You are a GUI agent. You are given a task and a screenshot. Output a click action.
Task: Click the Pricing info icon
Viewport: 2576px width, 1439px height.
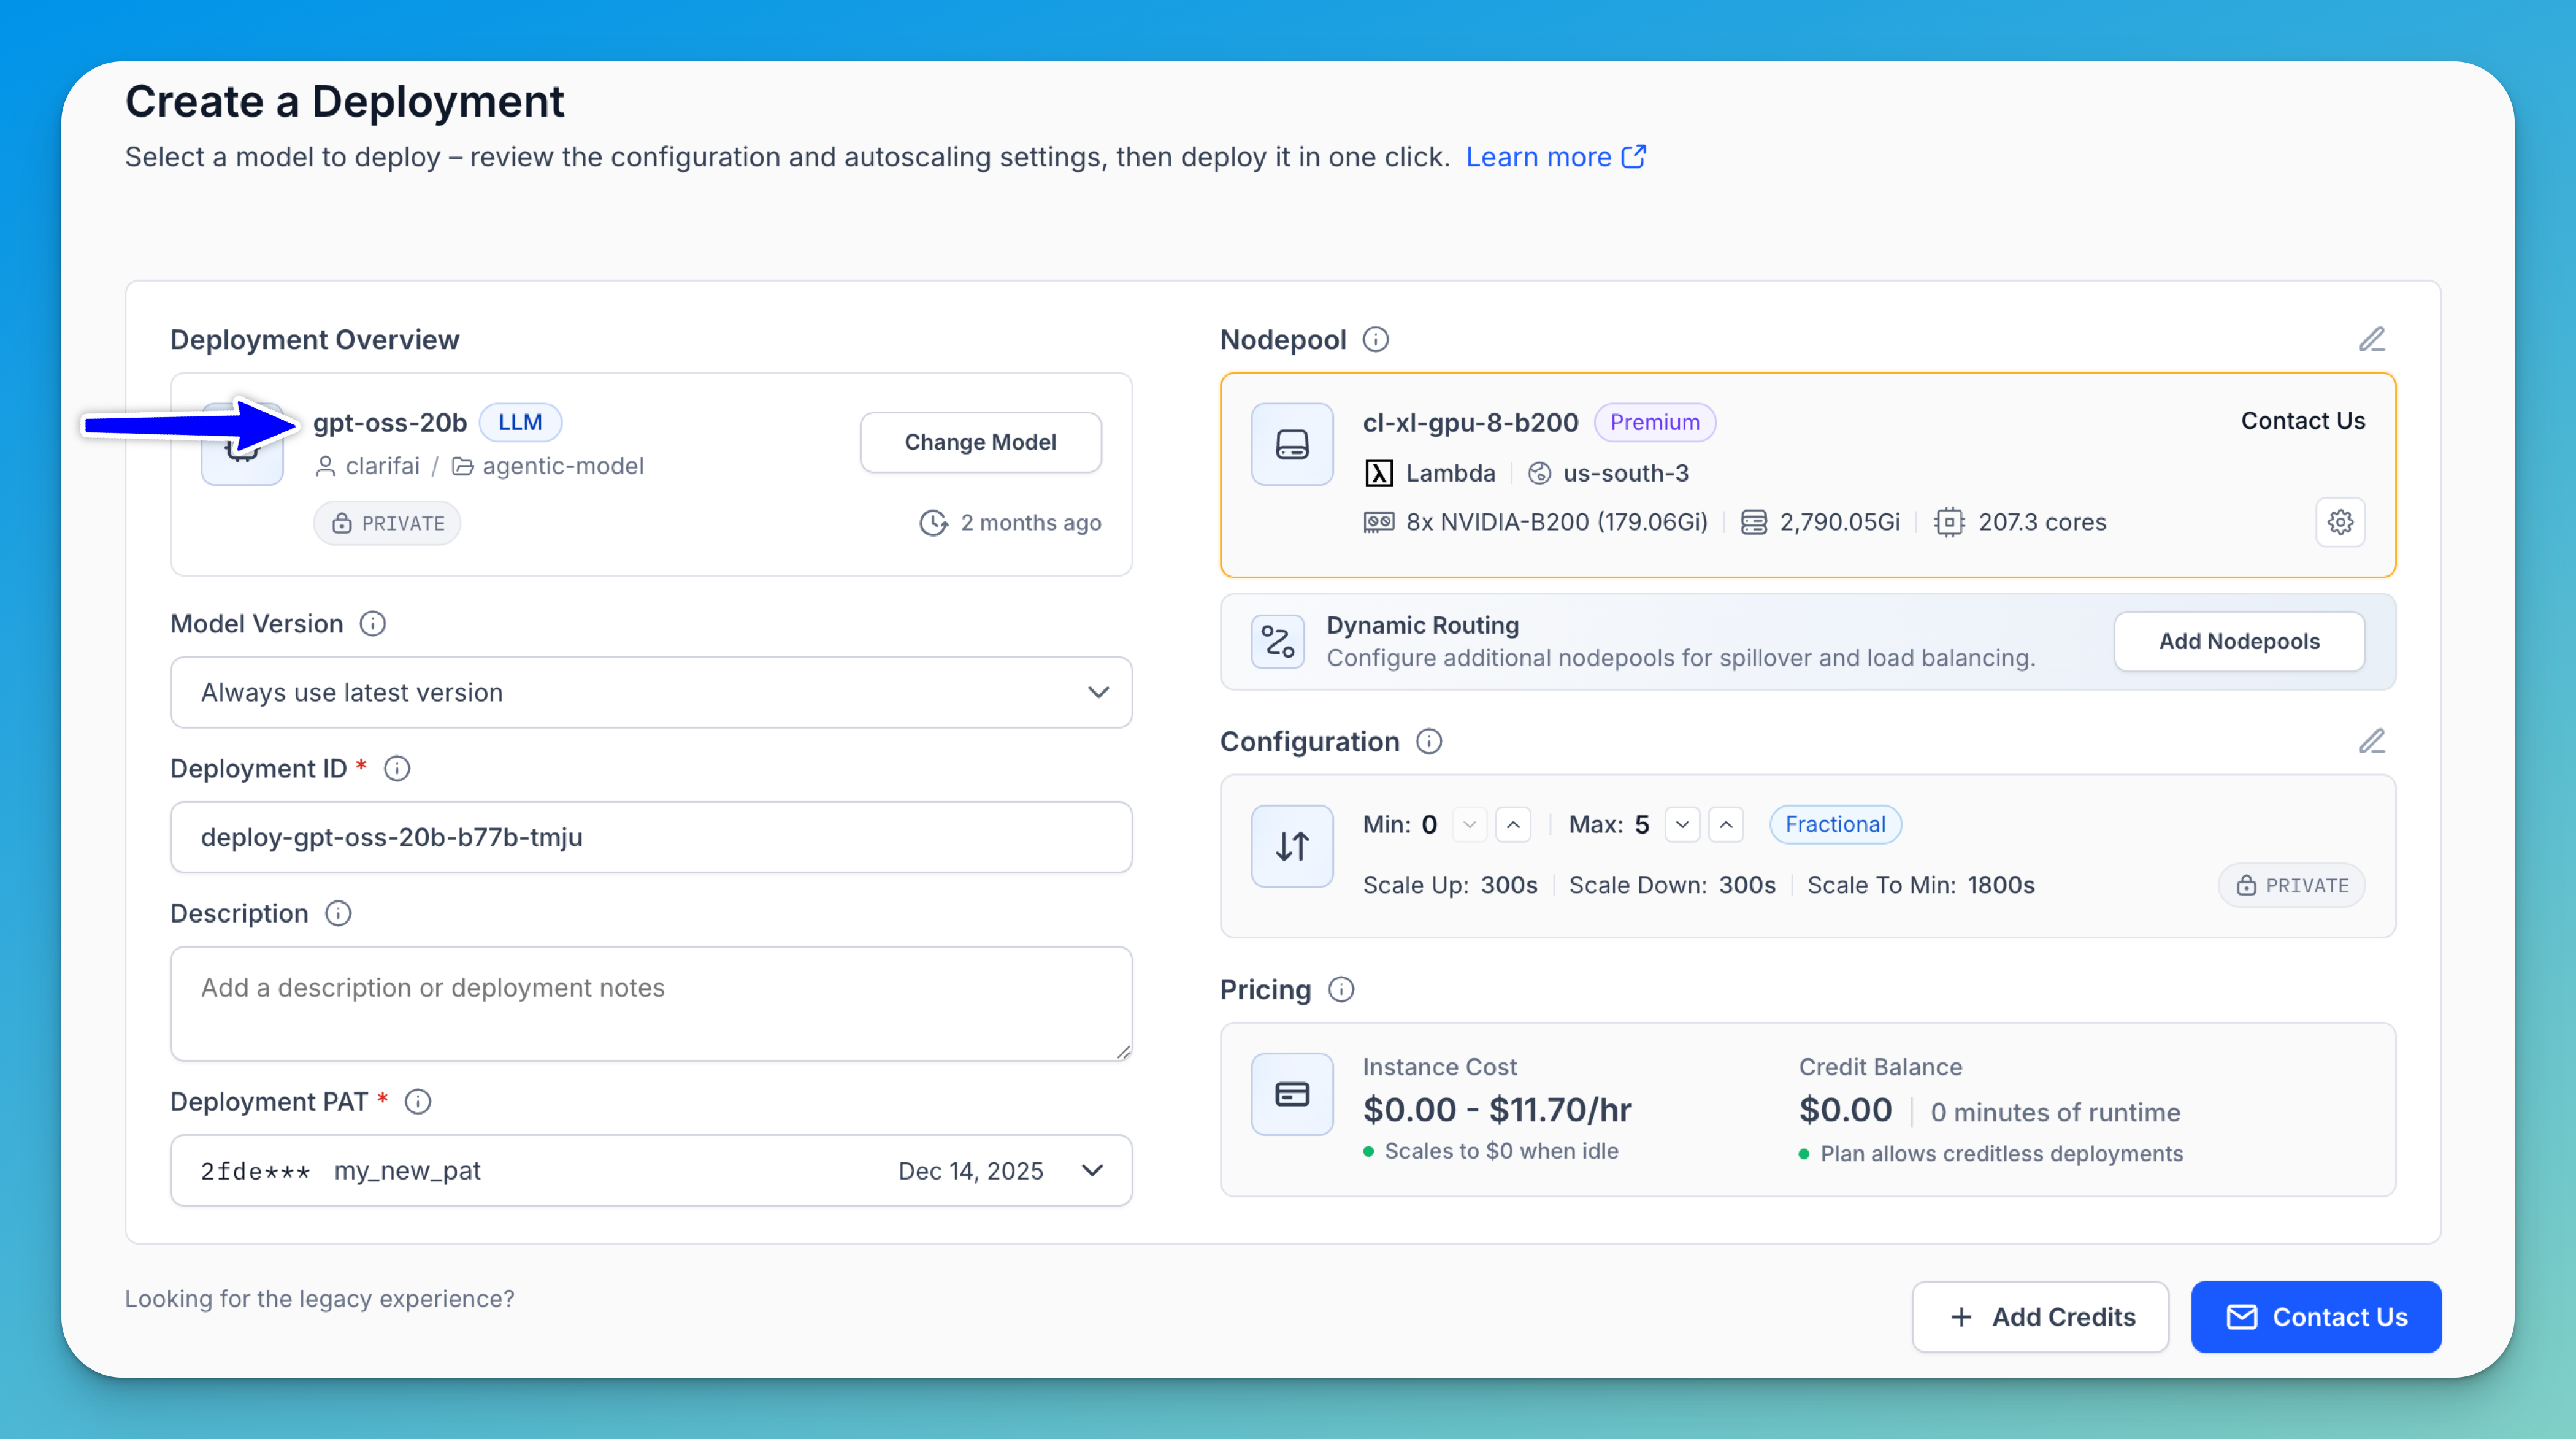[1340, 990]
